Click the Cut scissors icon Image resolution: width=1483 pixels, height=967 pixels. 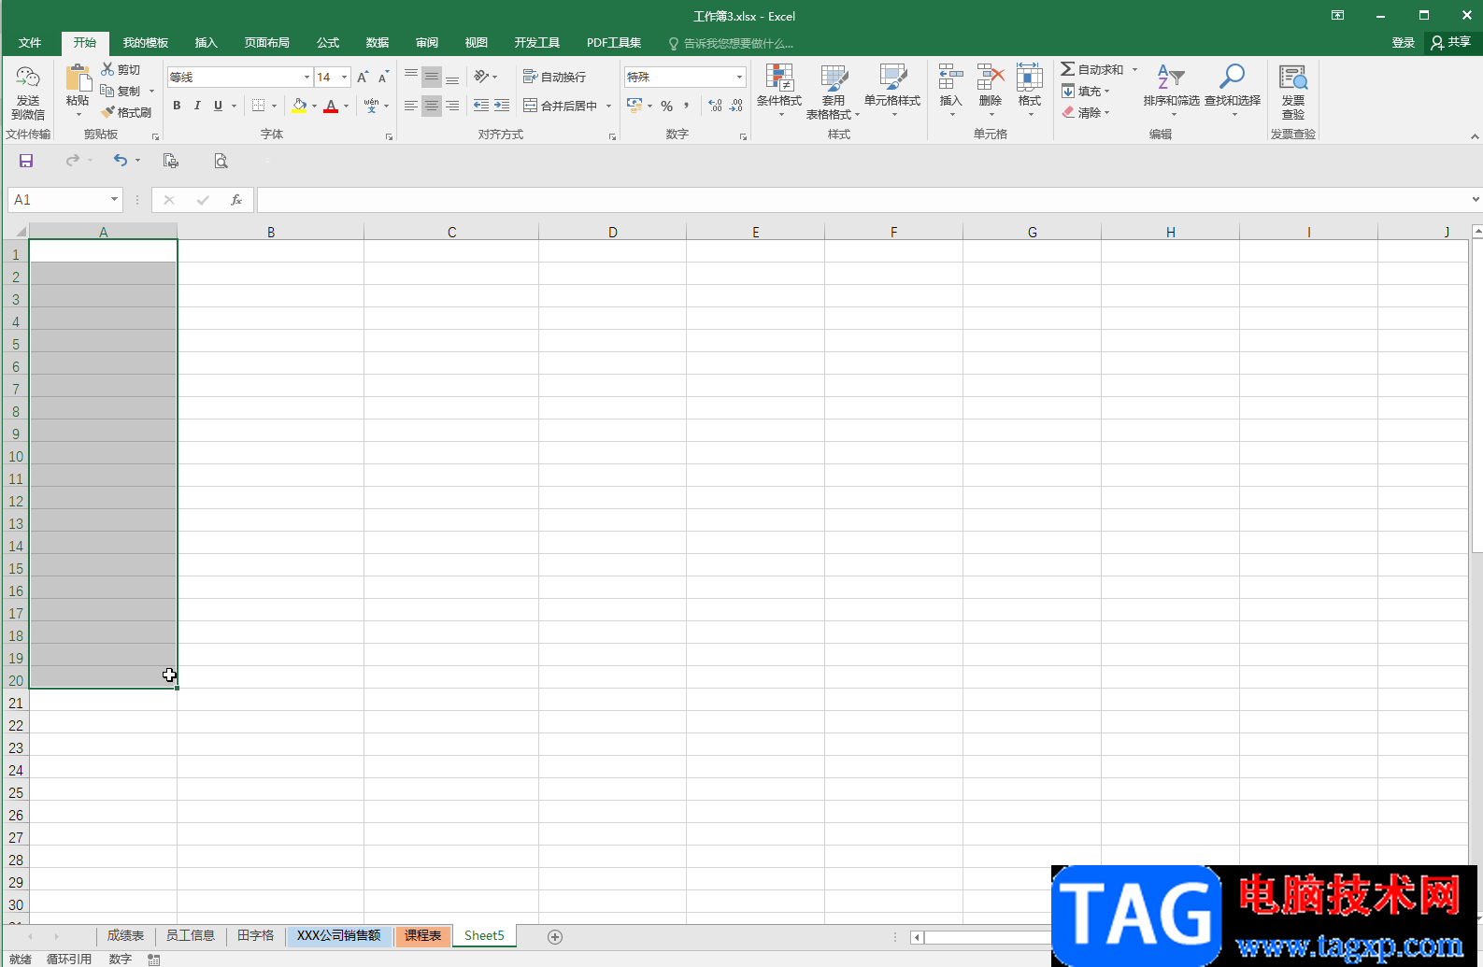(107, 69)
